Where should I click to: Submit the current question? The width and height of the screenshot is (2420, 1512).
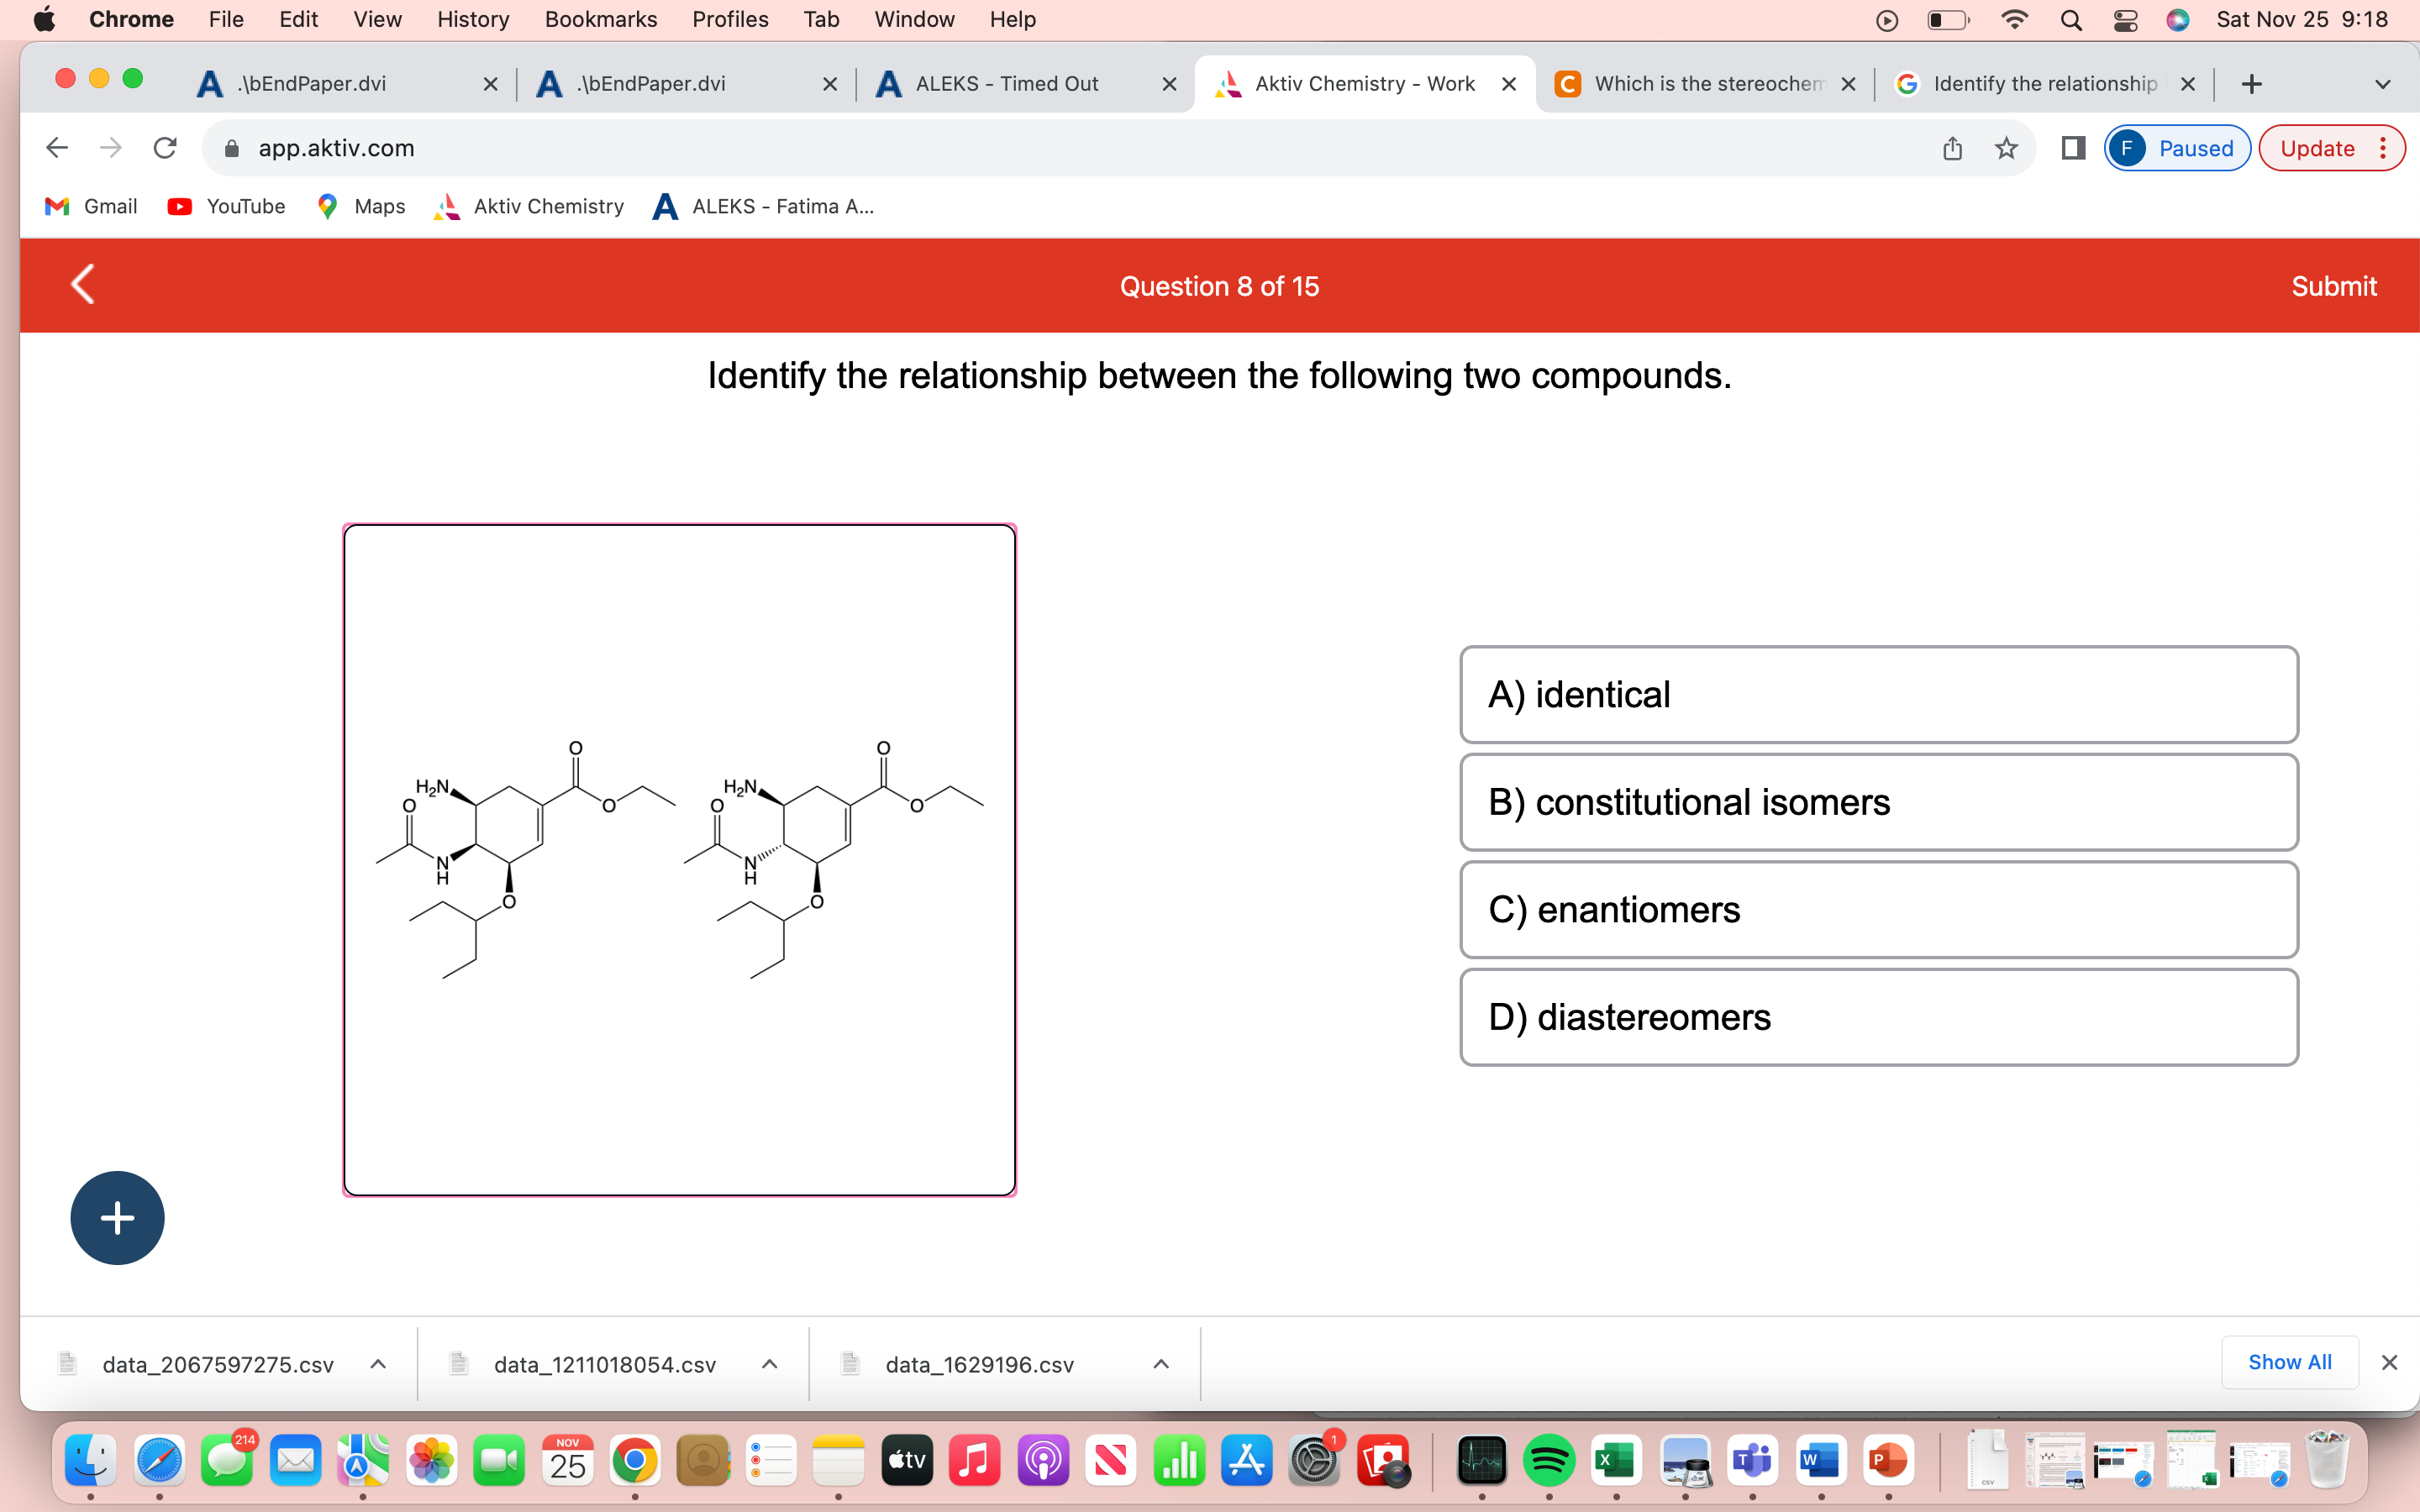(x=2334, y=286)
